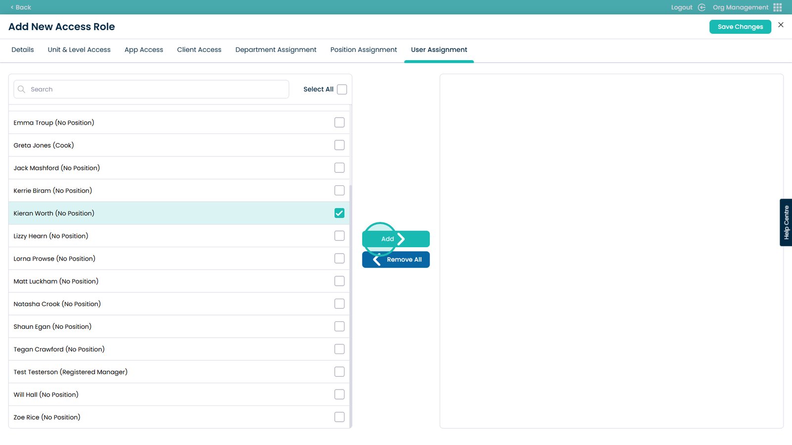Viewport: 792px width, 445px height.
Task: Save Changes to the access role
Action: [740, 27]
